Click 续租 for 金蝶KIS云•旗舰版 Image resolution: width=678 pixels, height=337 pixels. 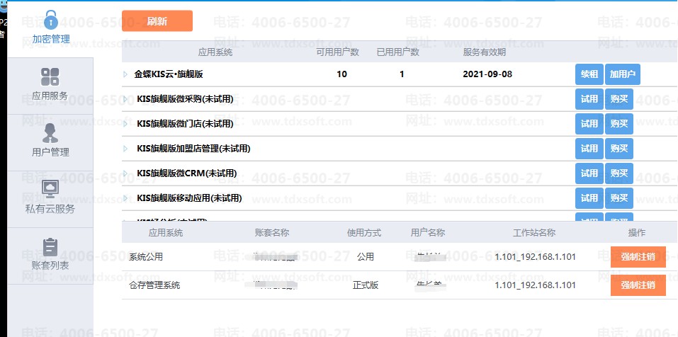pyautogui.click(x=589, y=74)
